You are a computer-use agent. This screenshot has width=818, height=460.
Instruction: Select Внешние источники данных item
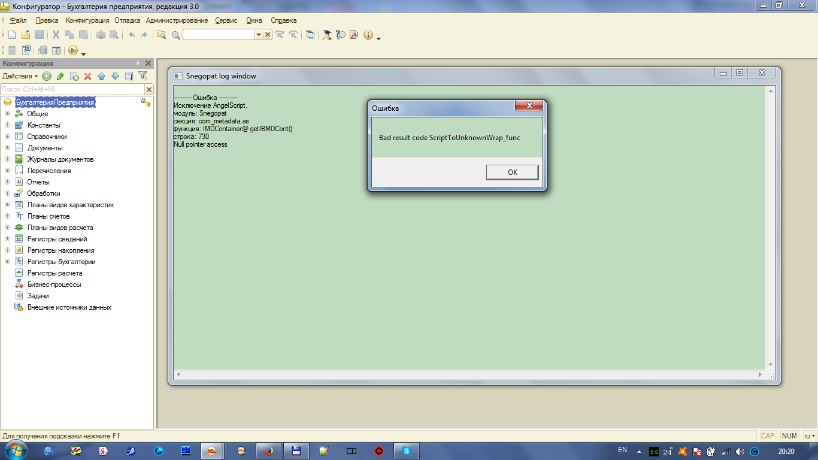pyautogui.click(x=69, y=307)
